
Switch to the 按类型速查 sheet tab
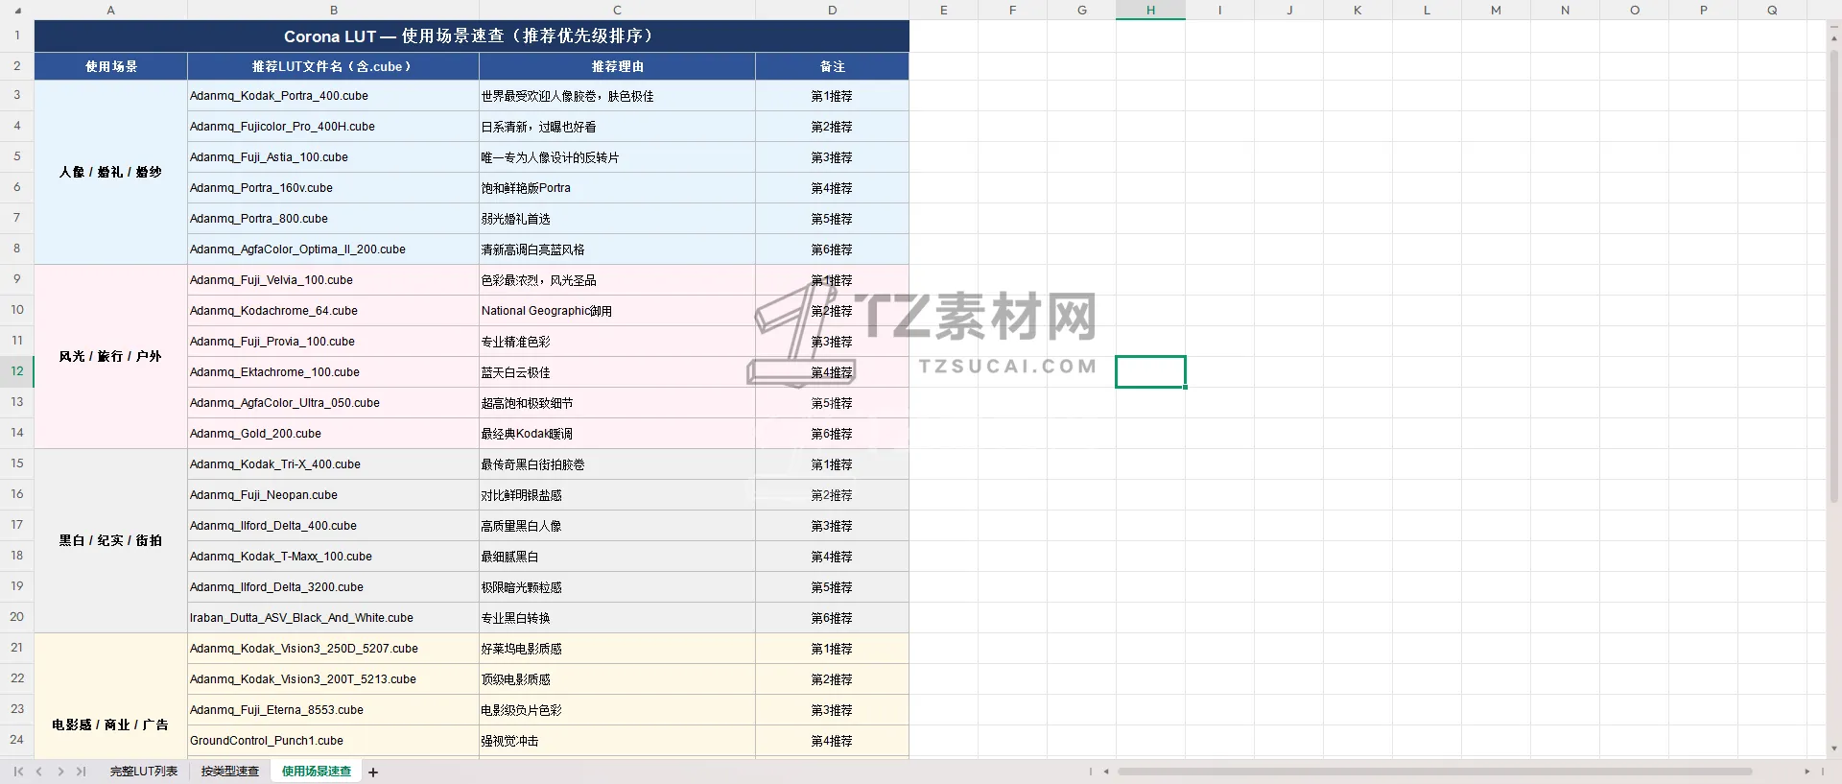point(230,772)
